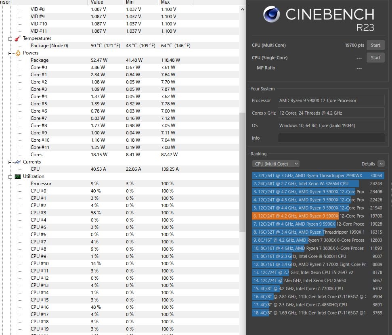Viewport: 392px width, 335px height.
Task: Sort by the Max column header
Action: click(176, 2)
